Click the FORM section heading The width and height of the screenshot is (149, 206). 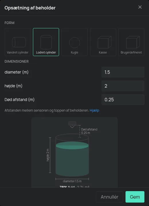(9, 23)
